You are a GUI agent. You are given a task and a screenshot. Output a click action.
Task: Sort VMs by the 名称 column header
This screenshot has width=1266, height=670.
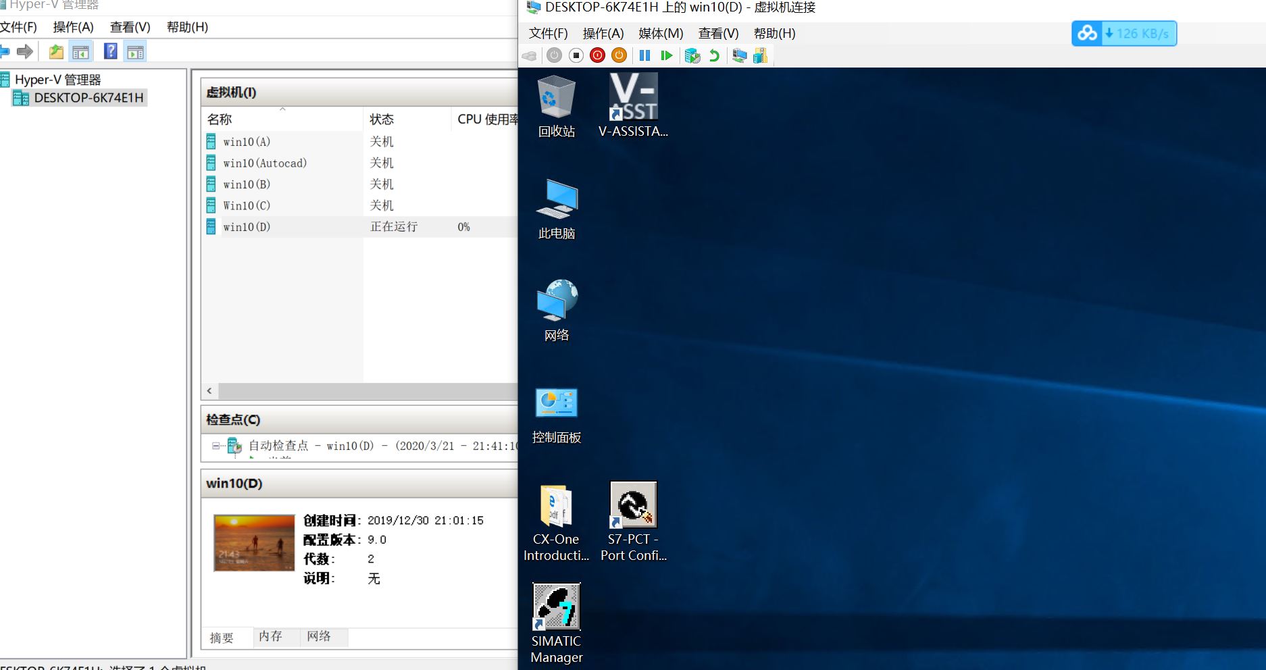point(220,120)
